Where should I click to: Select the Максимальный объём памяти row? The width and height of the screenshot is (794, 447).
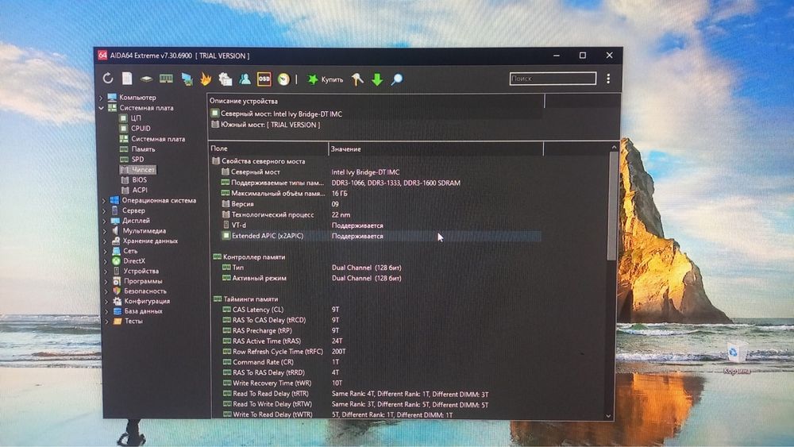tap(381, 194)
